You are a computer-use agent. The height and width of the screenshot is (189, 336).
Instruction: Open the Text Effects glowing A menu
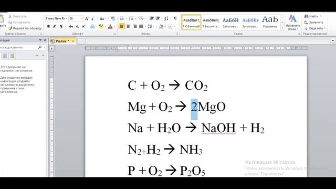click(x=93, y=26)
